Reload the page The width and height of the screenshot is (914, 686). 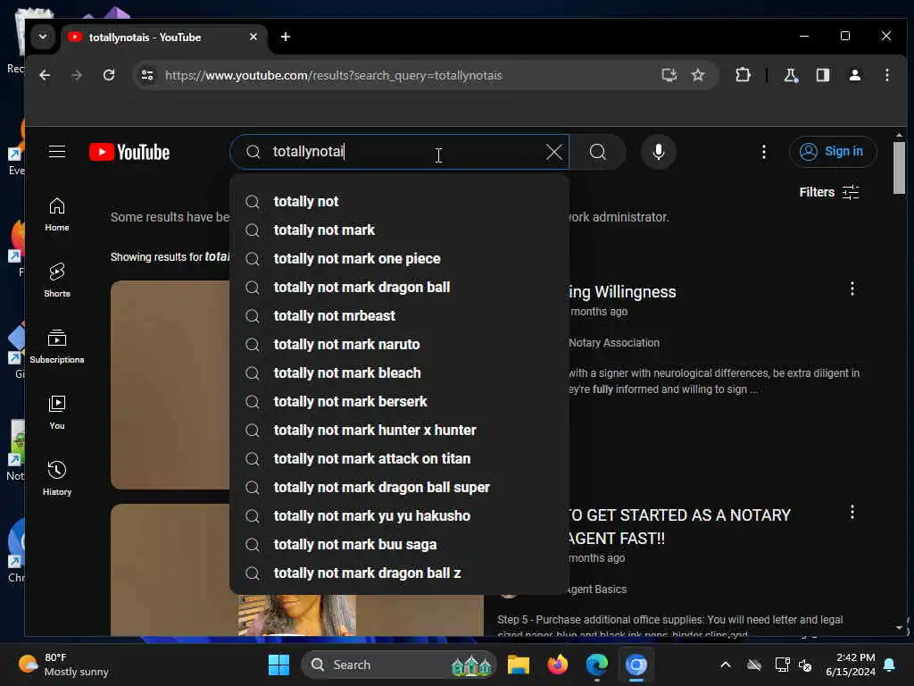coord(108,75)
